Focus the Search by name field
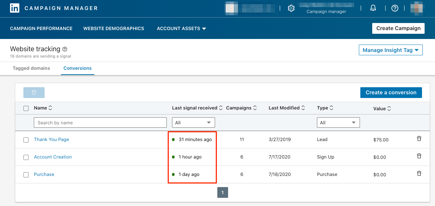435x206 pixels. [x=100, y=122]
